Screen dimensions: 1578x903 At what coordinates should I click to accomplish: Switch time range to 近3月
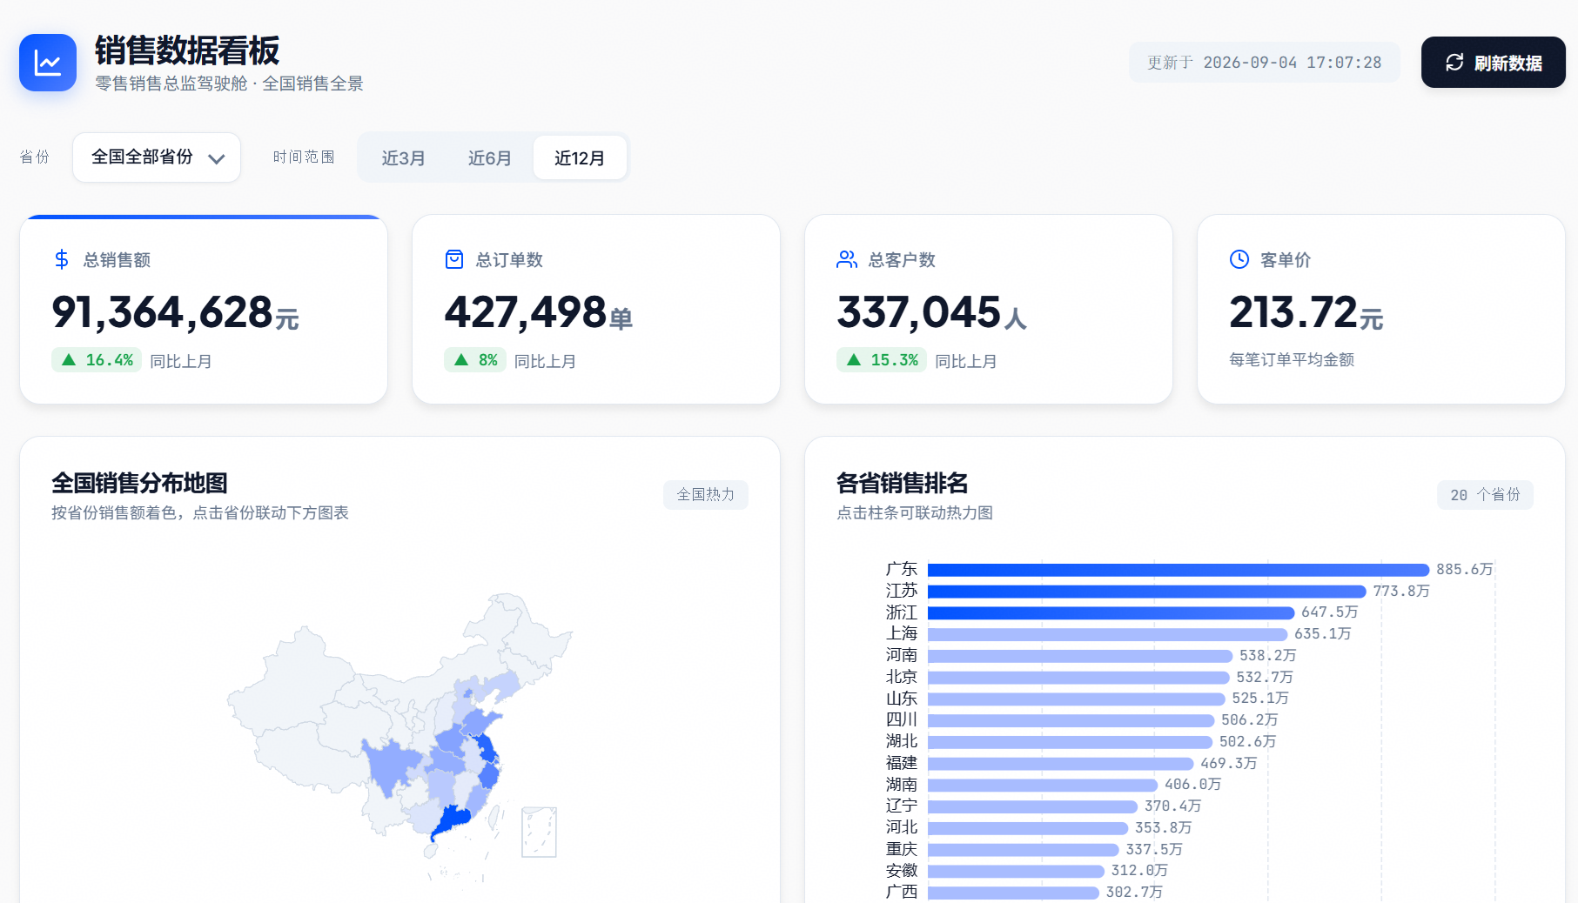tap(404, 157)
